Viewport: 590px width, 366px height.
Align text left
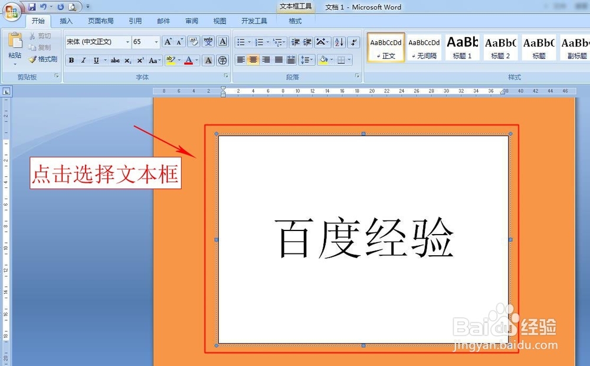[x=241, y=60]
